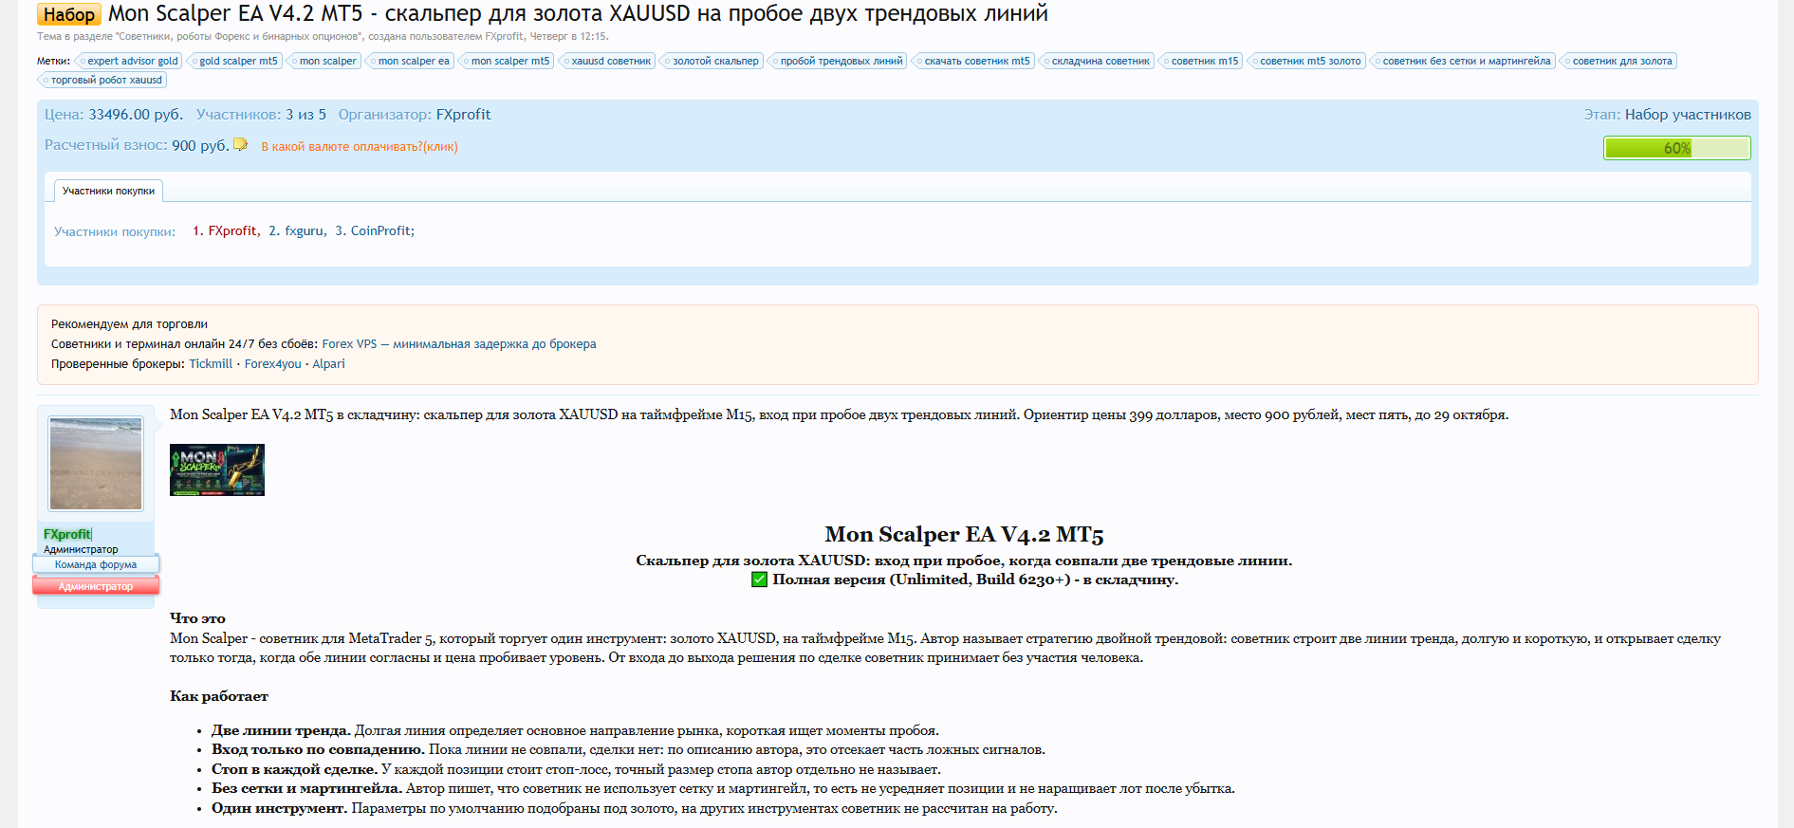The width and height of the screenshot is (1794, 828).
Task: Click the 'mon scalper' tag
Action: coord(324,61)
